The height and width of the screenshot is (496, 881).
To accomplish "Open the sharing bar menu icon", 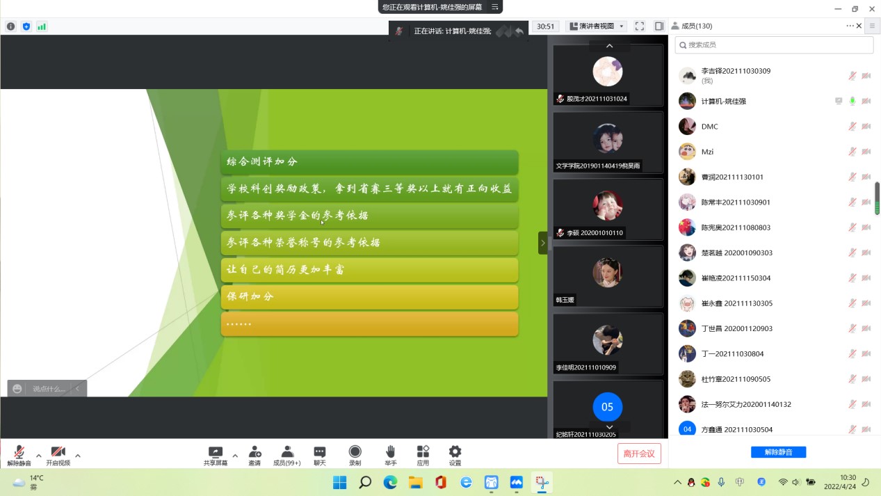I will 495,7.
